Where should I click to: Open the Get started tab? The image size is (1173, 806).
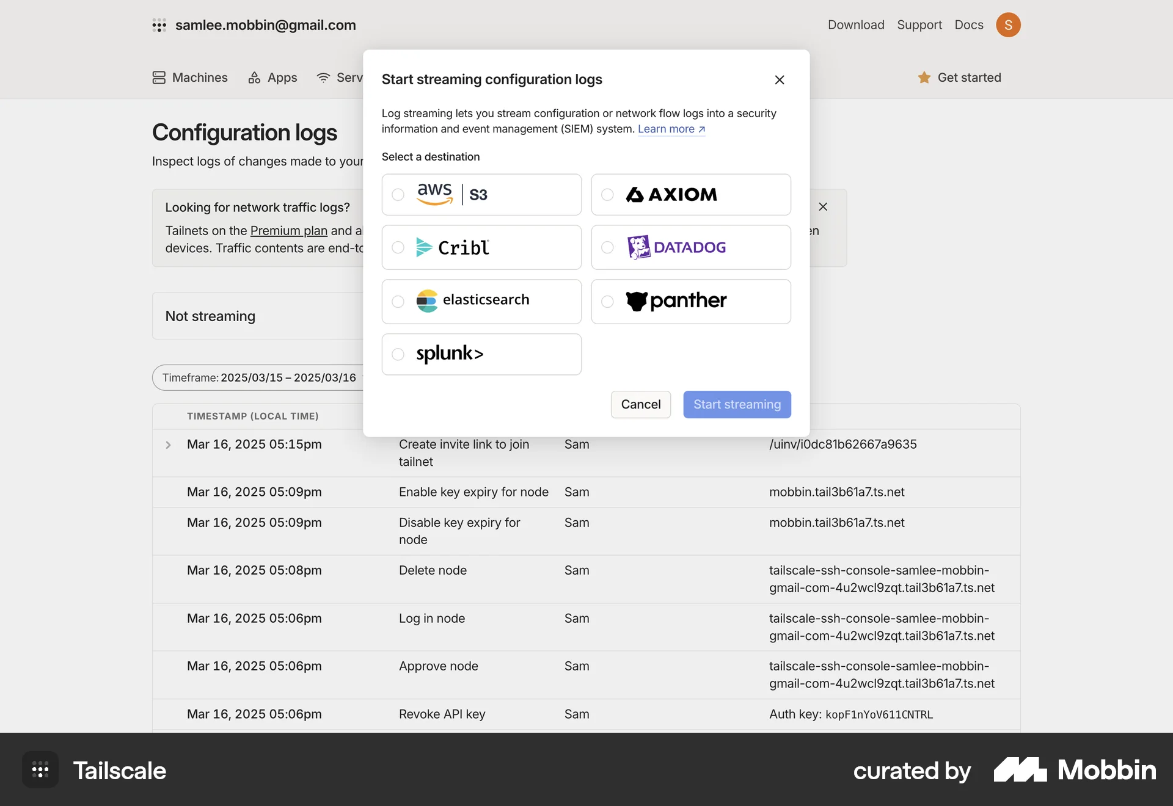pos(959,78)
